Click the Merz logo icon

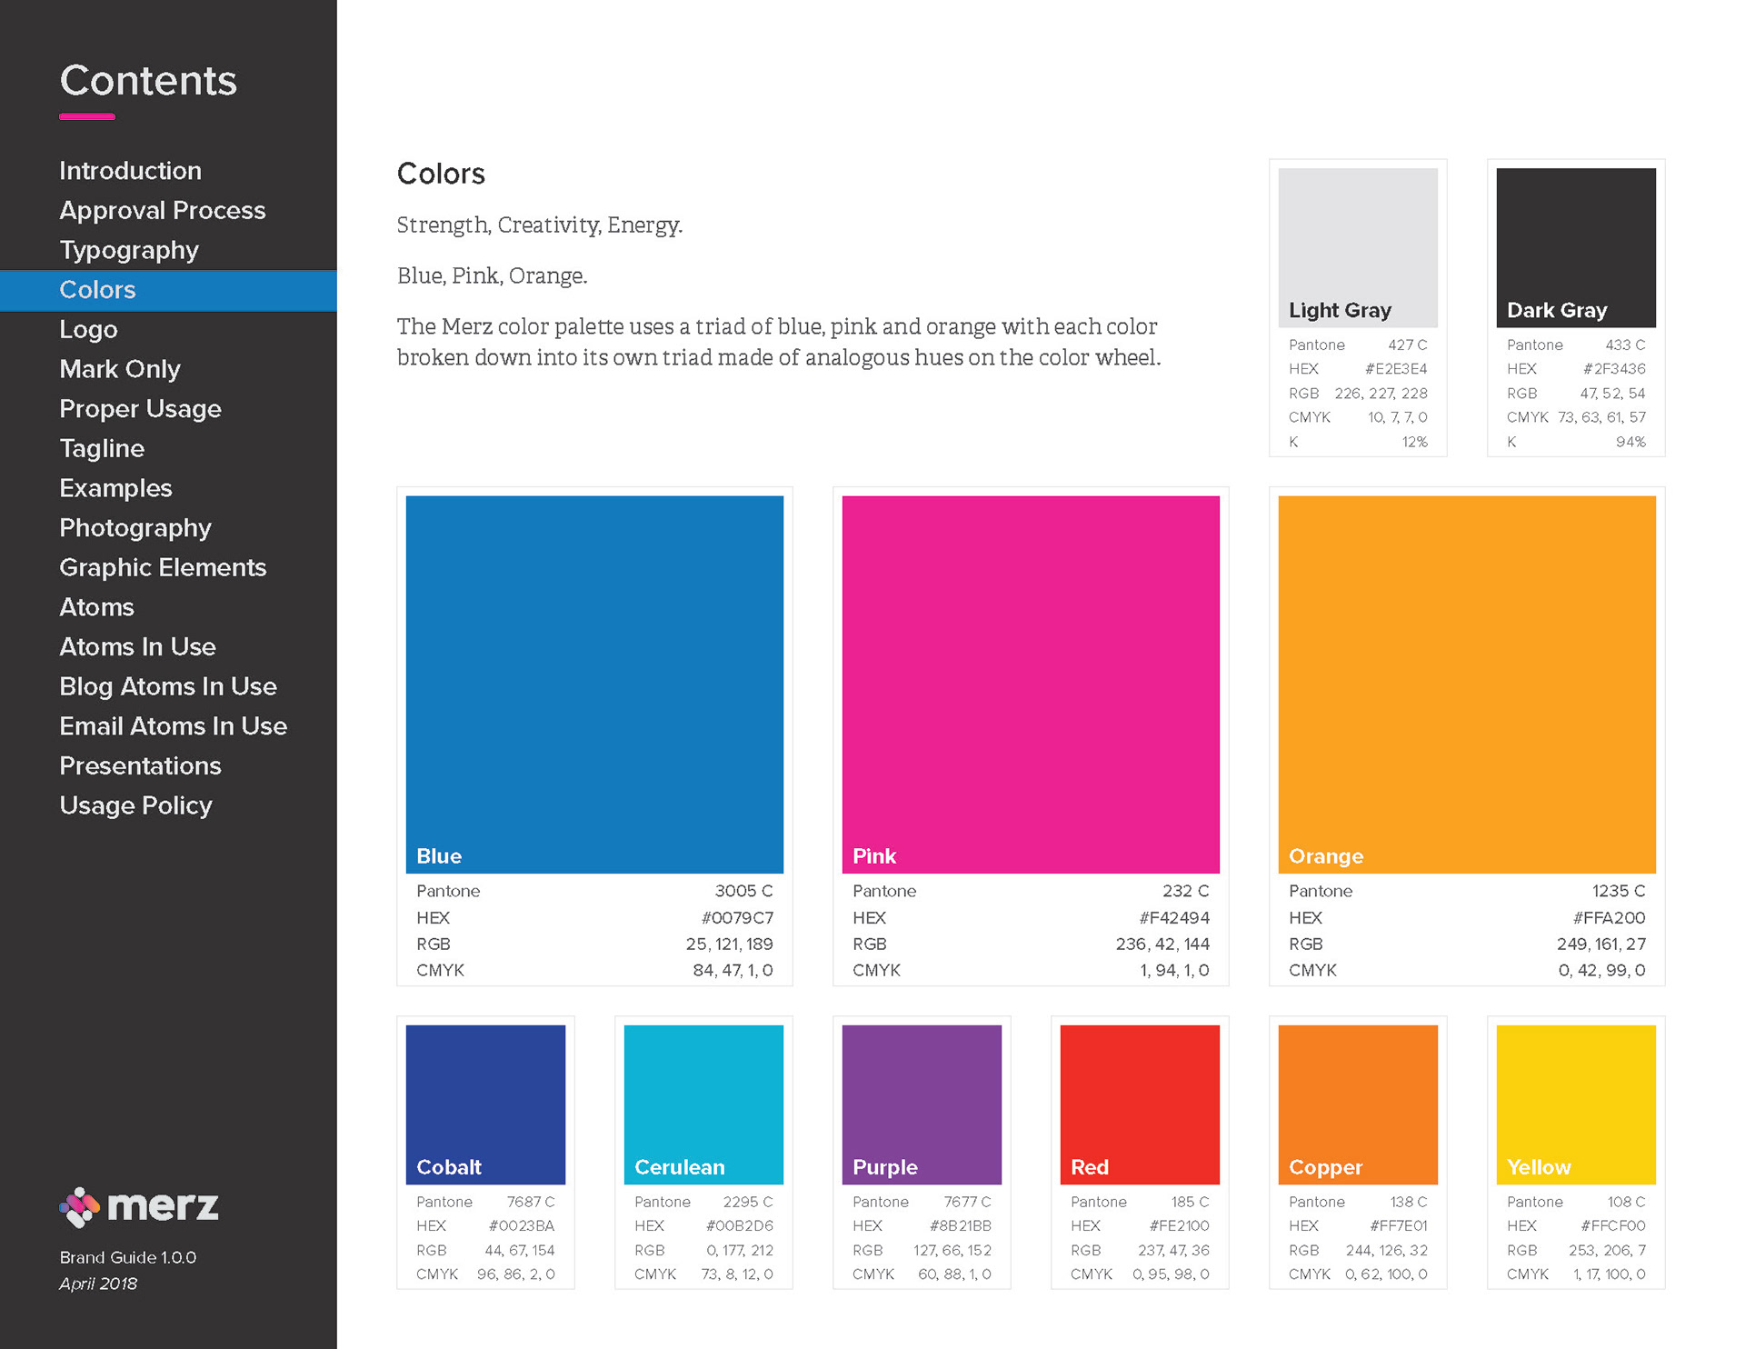(x=80, y=1207)
